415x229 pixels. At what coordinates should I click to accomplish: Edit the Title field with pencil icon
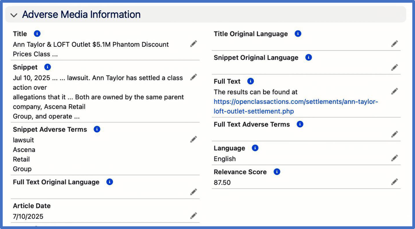[x=194, y=44]
